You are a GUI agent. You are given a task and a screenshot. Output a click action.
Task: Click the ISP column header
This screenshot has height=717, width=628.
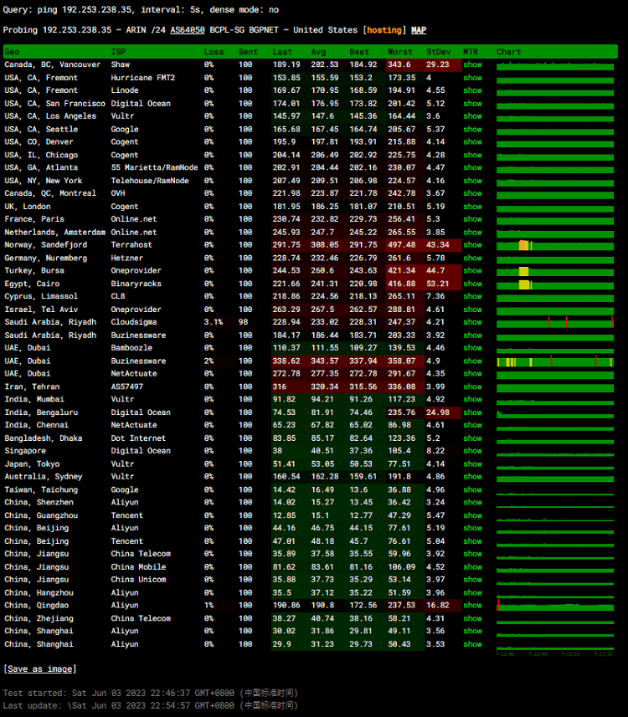click(118, 52)
